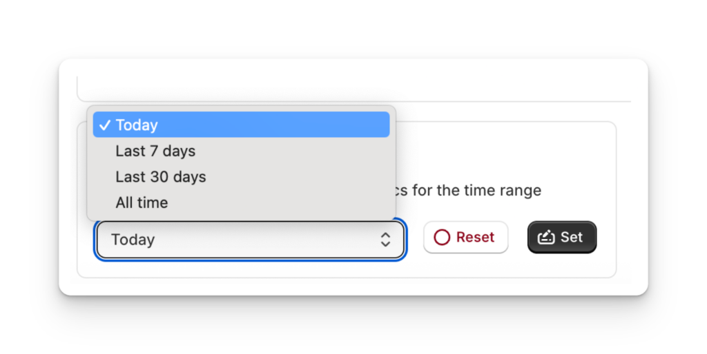Screen dimensions: 707x354
Task: Click the word "days" in "Last 7 days"
Action: coord(179,151)
